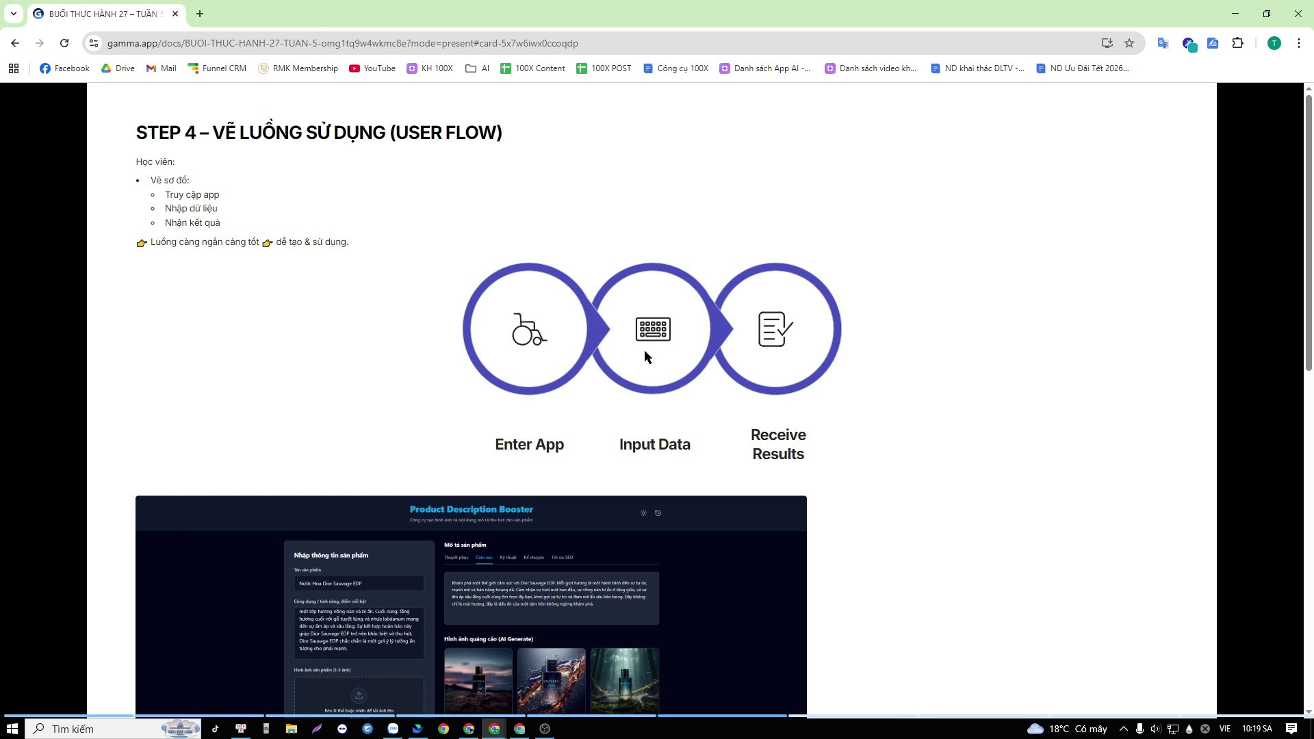This screenshot has width=1314, height=739.
Task: Open the tab search dropdown arrow
Action: [x=14, y=14]
